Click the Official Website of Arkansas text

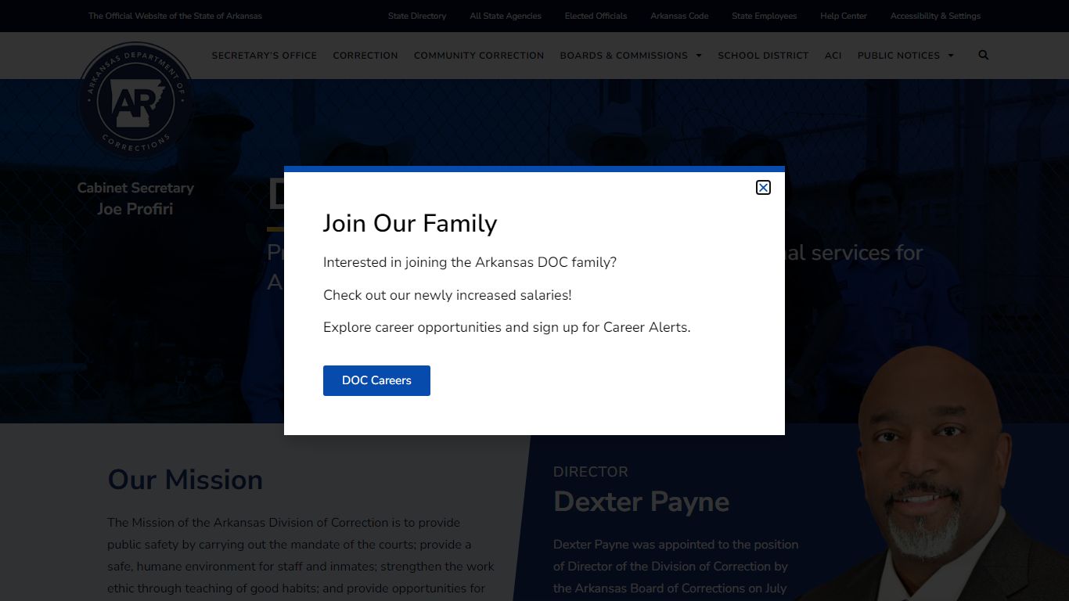[x=175, y=16]
